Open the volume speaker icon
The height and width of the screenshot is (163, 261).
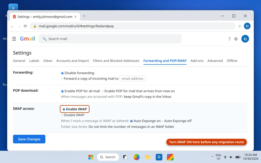pyautogui.click(x=231, y=157)
